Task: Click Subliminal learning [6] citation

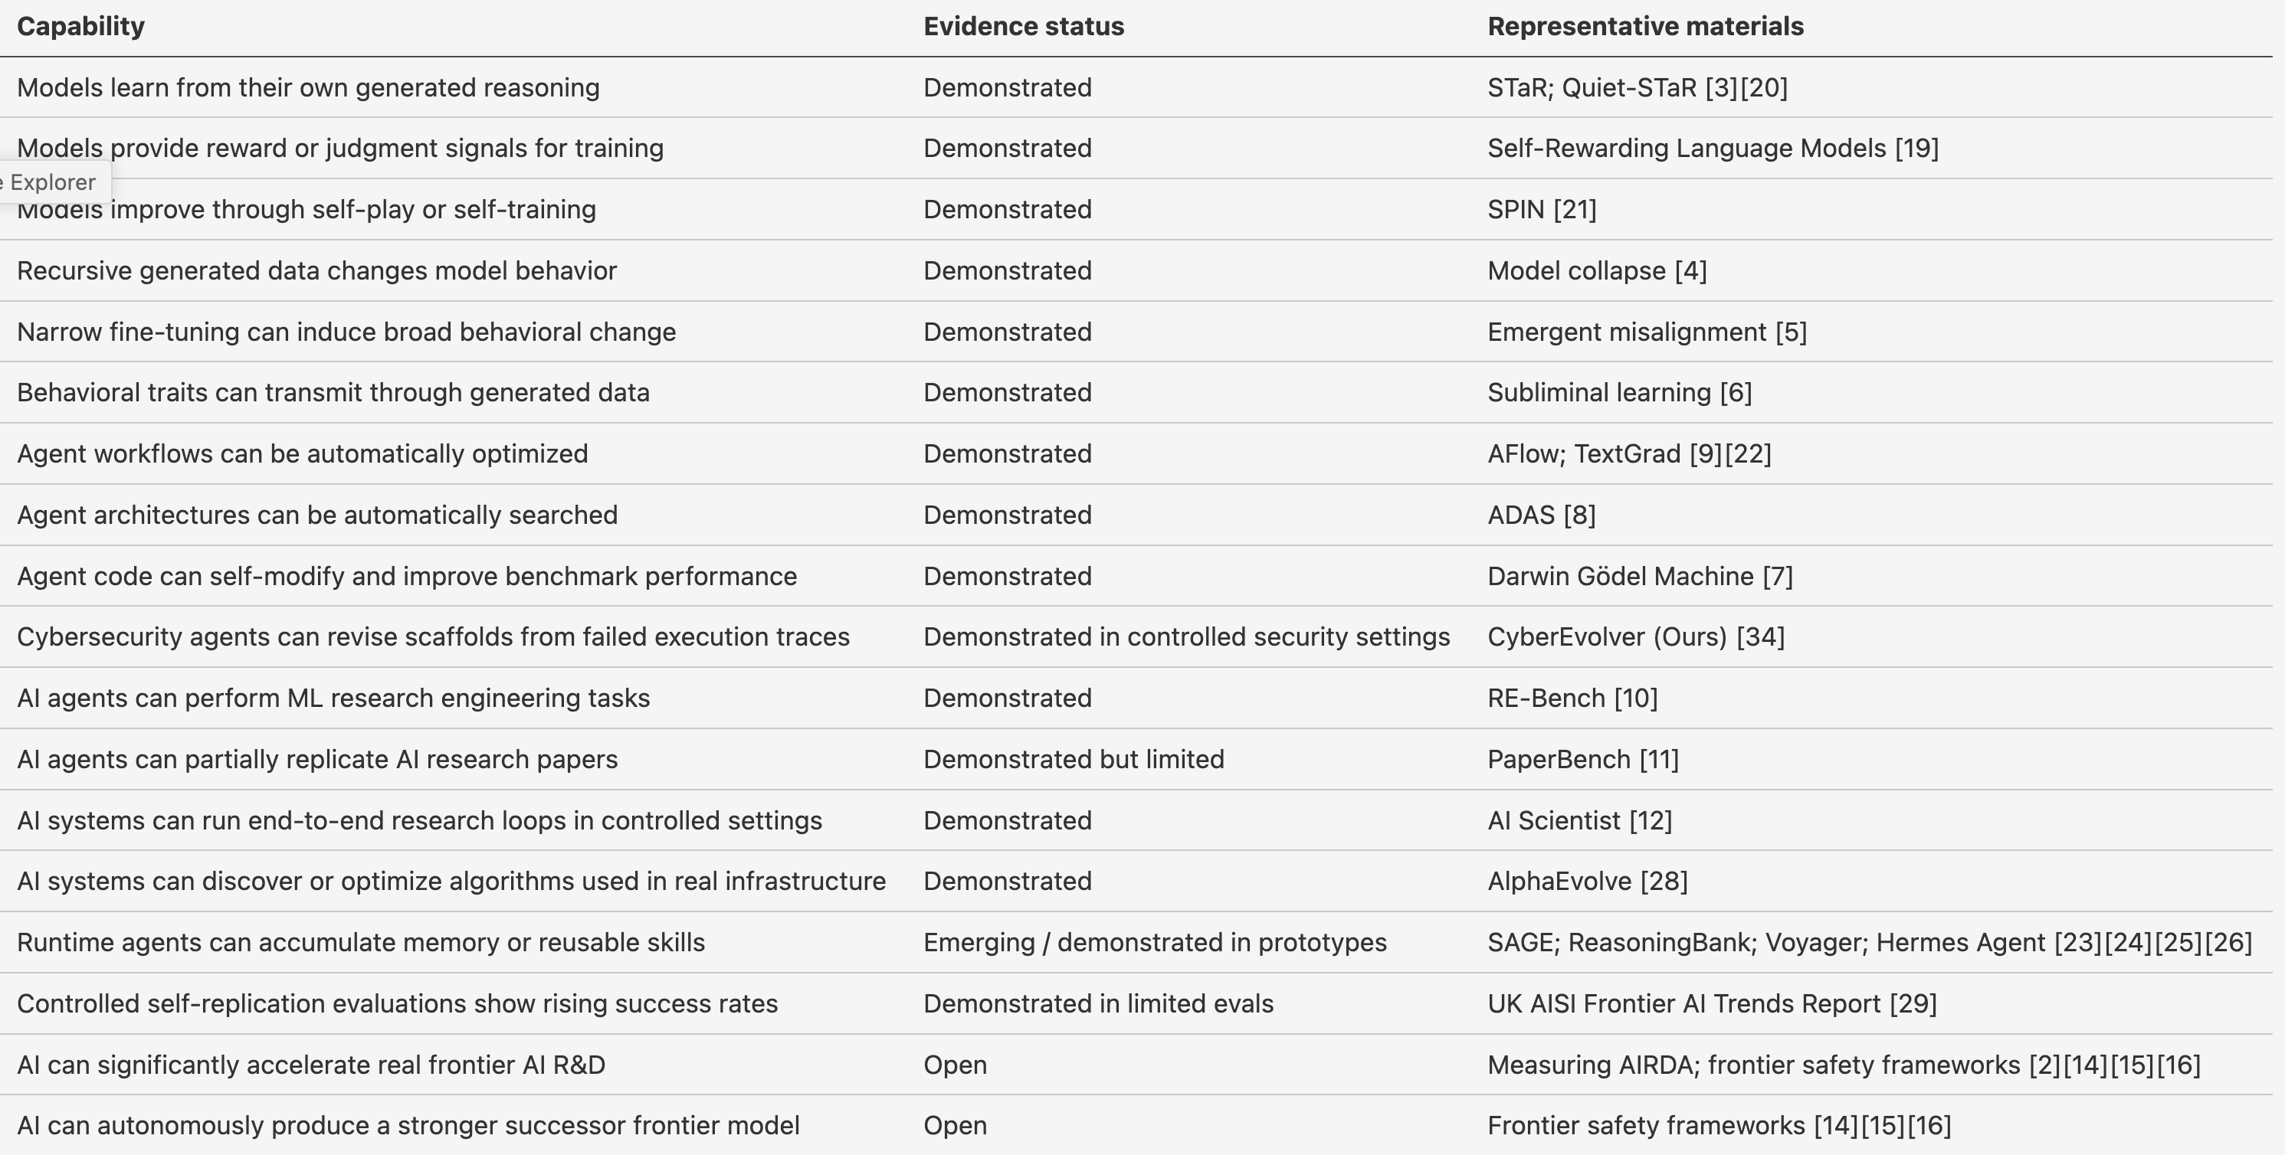Action: pyautogui.click(x=1620, y=393)
